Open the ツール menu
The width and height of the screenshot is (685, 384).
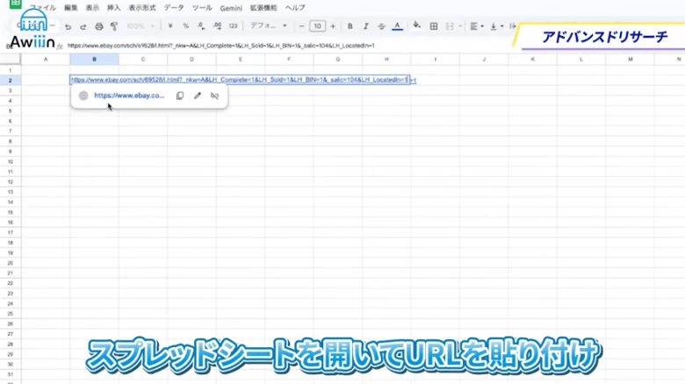(202, 8)
